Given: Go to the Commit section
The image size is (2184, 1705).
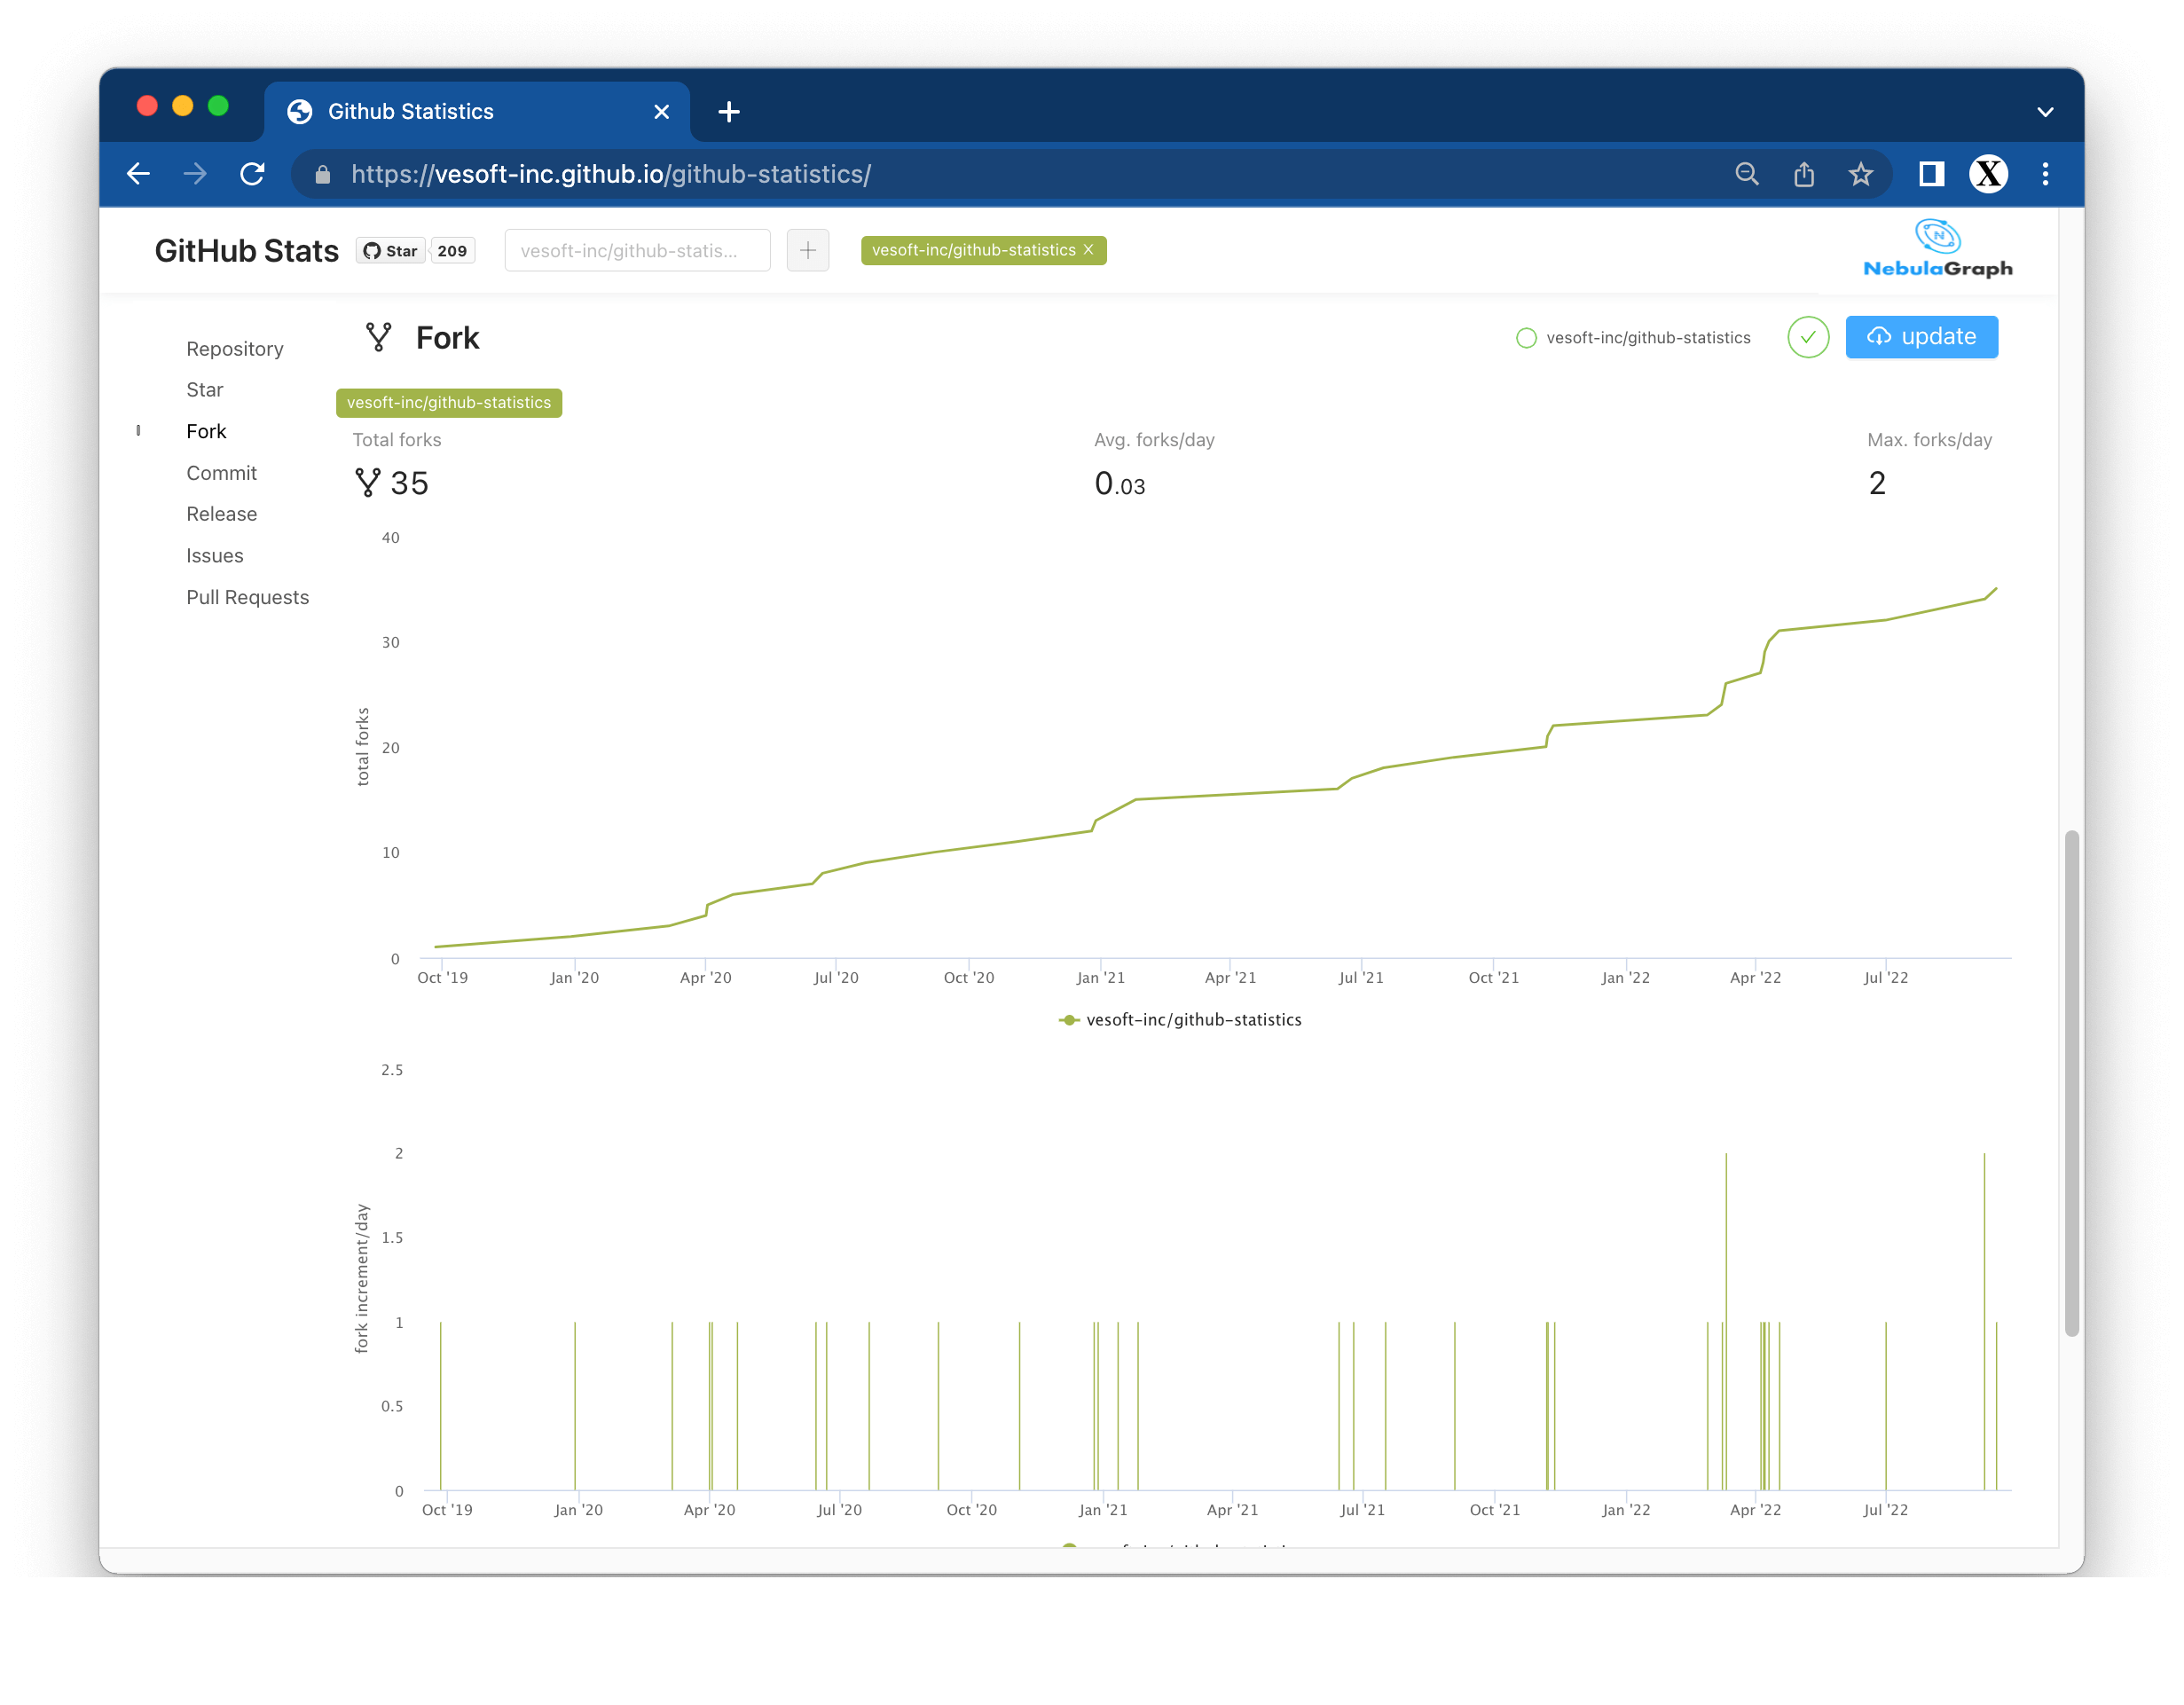Looking at the screenshot, I should (x=221, y=473).
